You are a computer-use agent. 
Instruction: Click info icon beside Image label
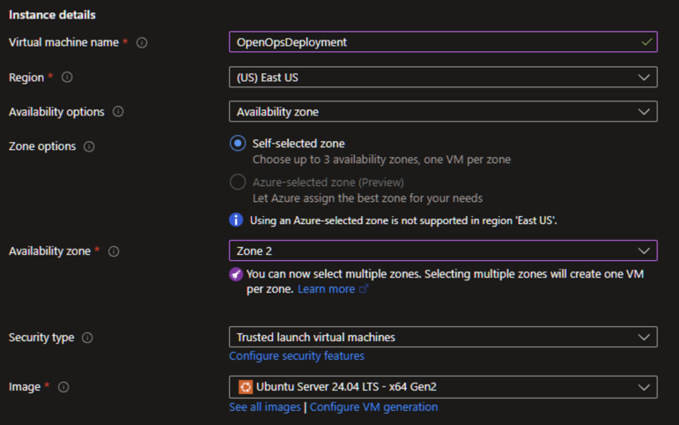coord(63,387)
